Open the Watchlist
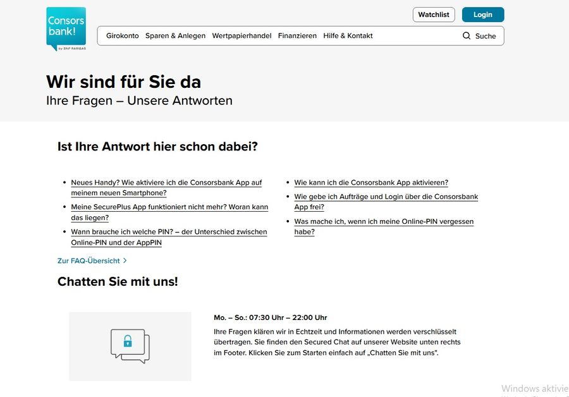This screenshot has height=397, width=569. (434, 15)
